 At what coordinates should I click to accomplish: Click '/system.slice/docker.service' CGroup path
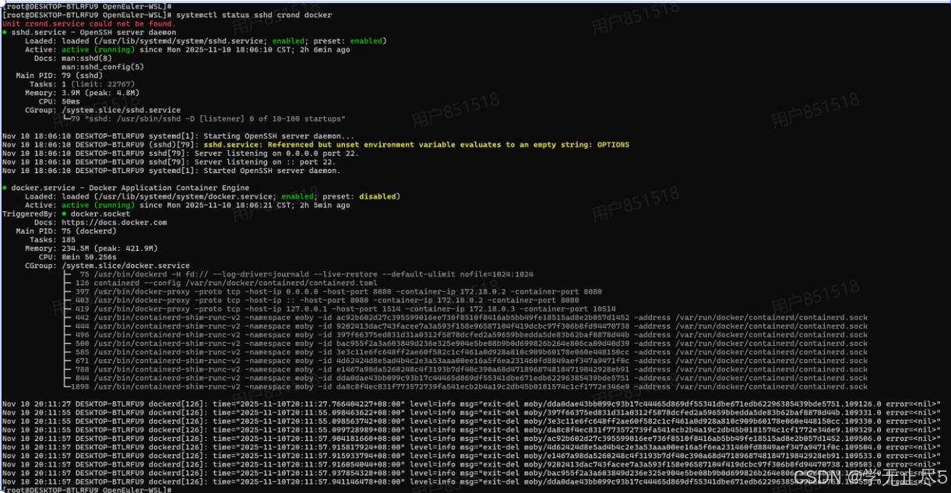125,266
